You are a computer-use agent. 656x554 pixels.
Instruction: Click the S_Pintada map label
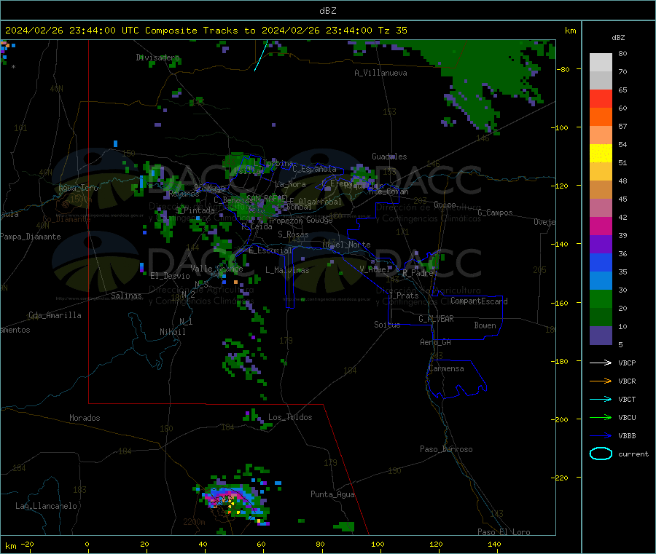click(x=195, y=210)
